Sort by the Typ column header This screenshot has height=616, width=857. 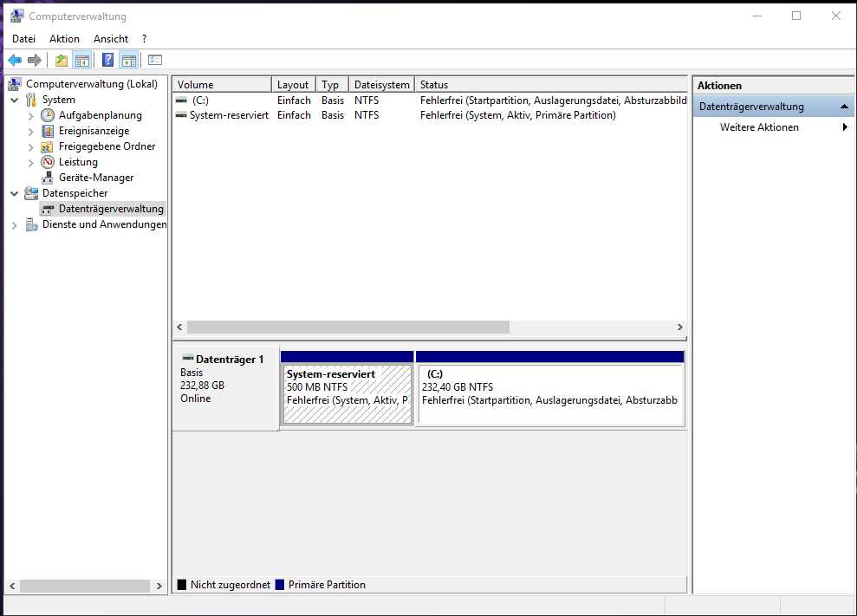pos(332,85)
